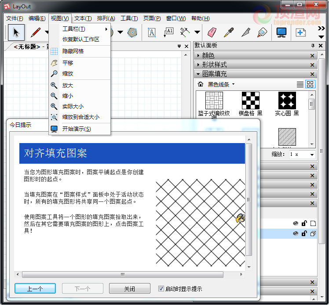Open the shape tool dropdown arrow
Viewport: 329px width, 305px height.
[120, 32]
